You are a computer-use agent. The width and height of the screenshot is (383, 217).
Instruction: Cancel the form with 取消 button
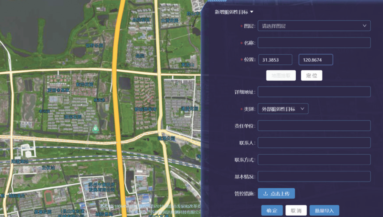click(296, 210)
